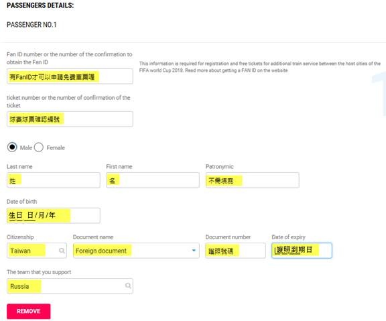Screen dimensions: 386x321
Task: Focus the ticket number input field
Action: [70, 119]
